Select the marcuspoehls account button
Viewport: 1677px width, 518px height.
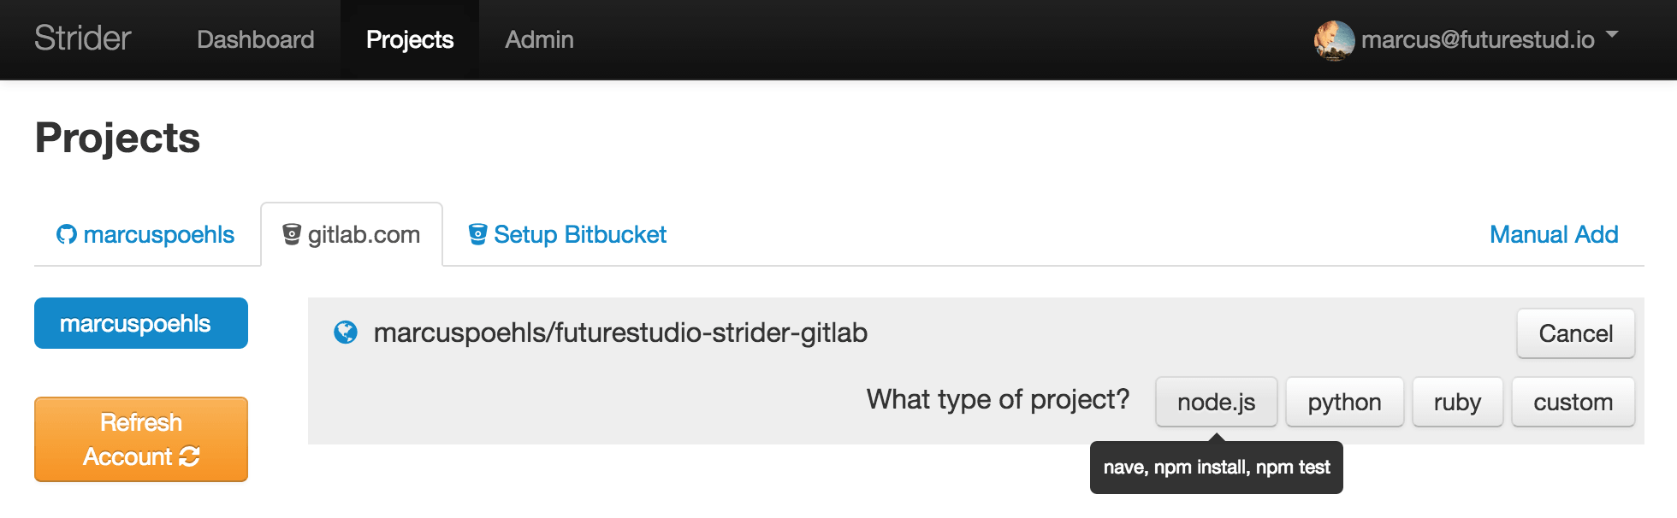141,323
